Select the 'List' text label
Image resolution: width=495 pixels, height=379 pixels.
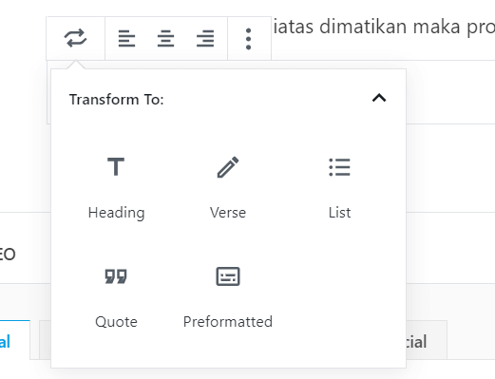339,213
